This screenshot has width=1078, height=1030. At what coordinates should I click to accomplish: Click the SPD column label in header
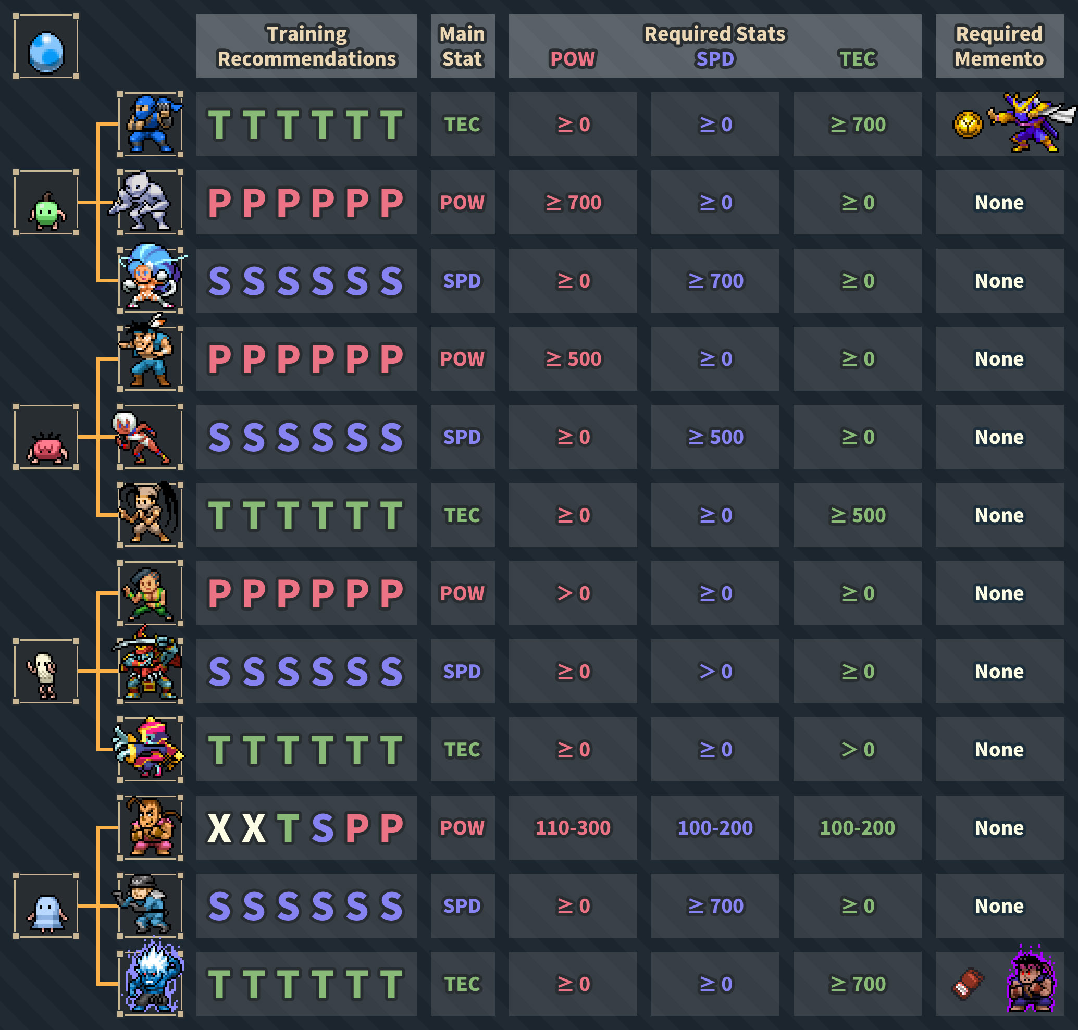(x=715, y=59)
